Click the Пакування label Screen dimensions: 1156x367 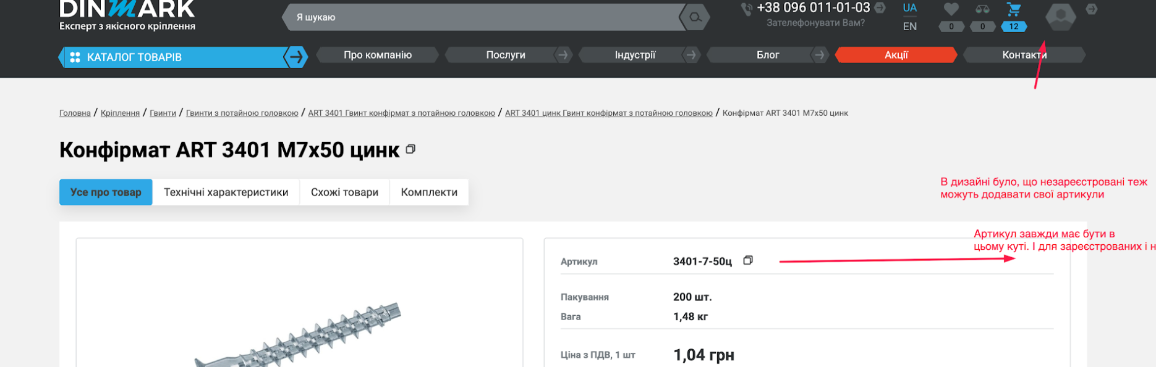(x=584, y=297)
